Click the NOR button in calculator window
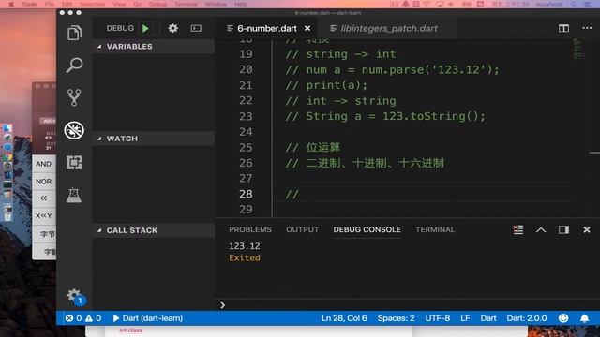This screenshot has height=337, width=600. 44,181
